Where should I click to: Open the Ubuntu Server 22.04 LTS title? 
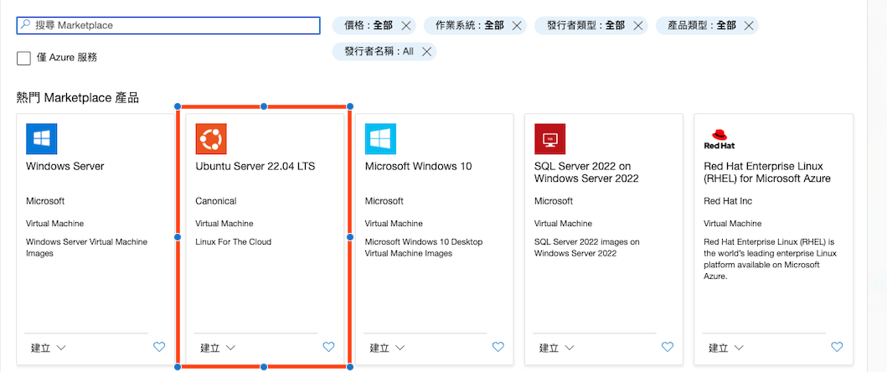255,167
